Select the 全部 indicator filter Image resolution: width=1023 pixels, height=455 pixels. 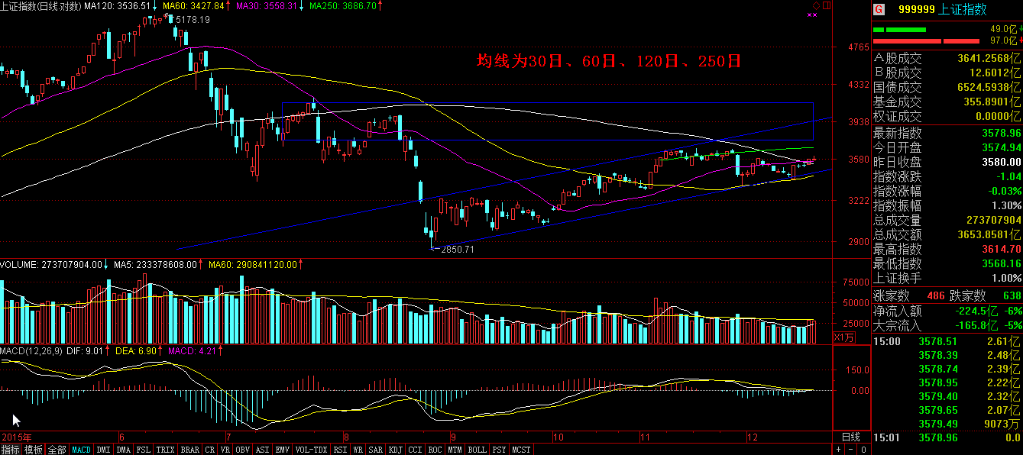point(57,450)
